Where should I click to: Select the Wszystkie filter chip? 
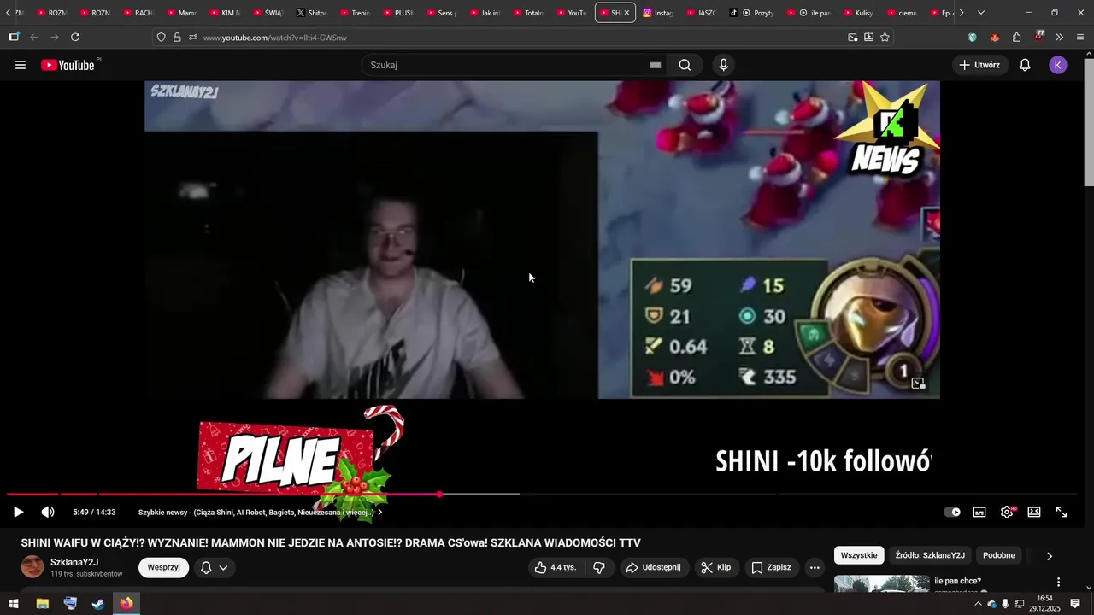pyautogui.click(x=859, y=555)
